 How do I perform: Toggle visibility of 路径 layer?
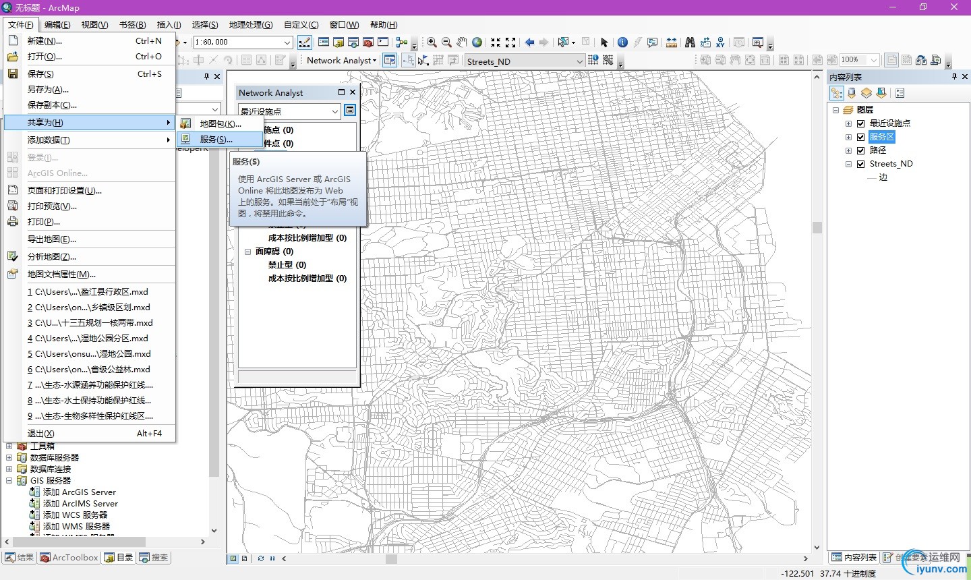[x=860, y=150]
